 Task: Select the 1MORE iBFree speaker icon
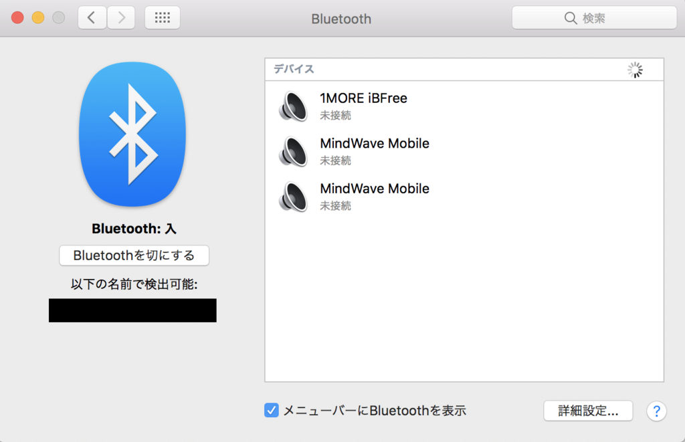click(292, 106)
